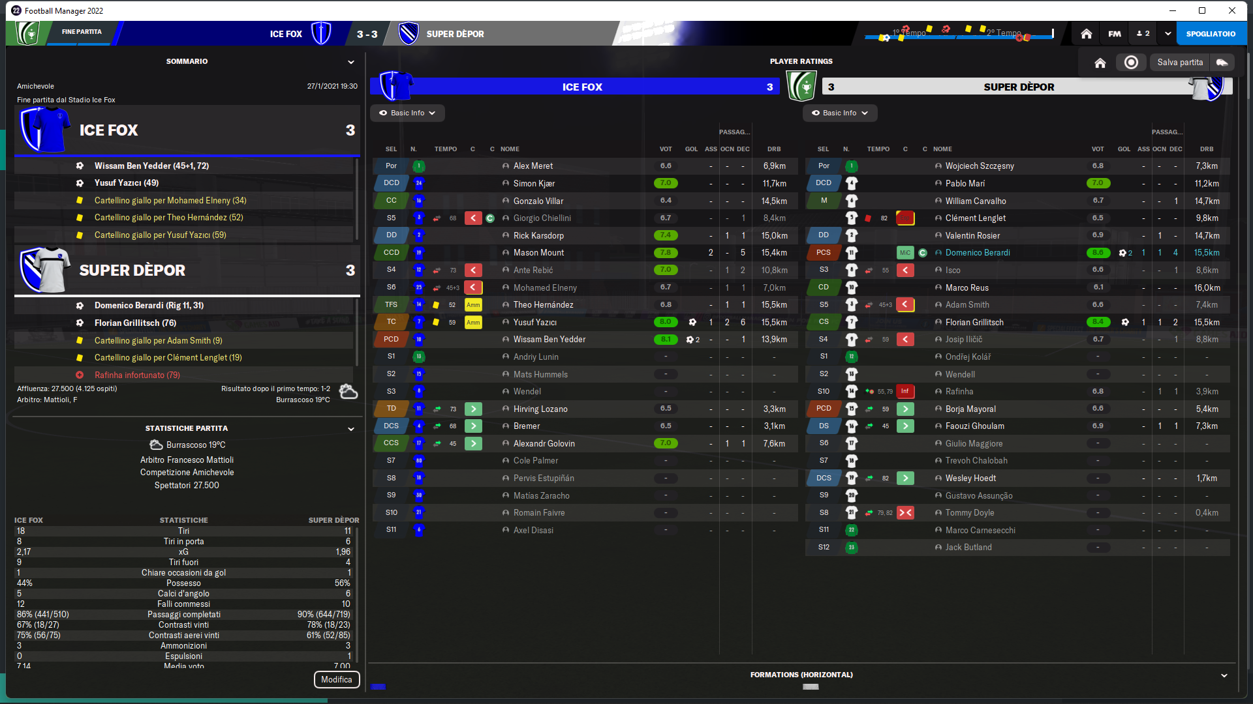Image resolution: width=1253 pixels, height=704 pixels.
Task: Click the Modifica button
Action: (336, 679)
